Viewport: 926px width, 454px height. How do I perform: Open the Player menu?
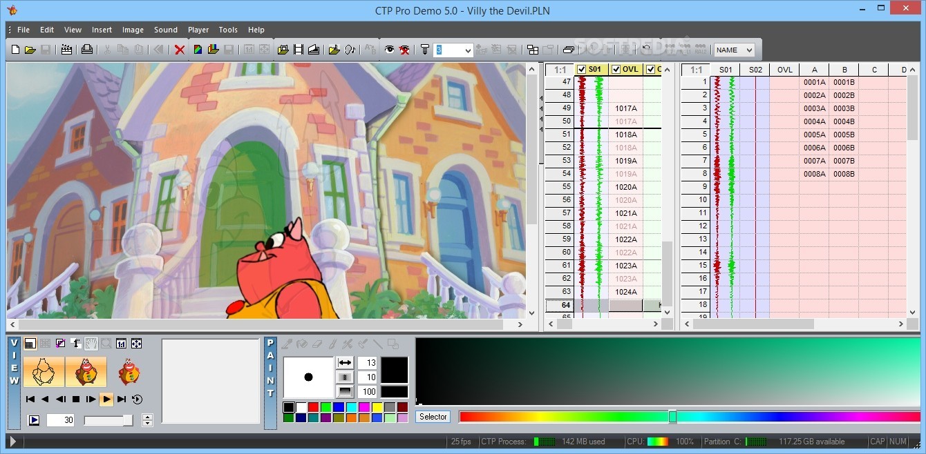[x=198, y=30]
